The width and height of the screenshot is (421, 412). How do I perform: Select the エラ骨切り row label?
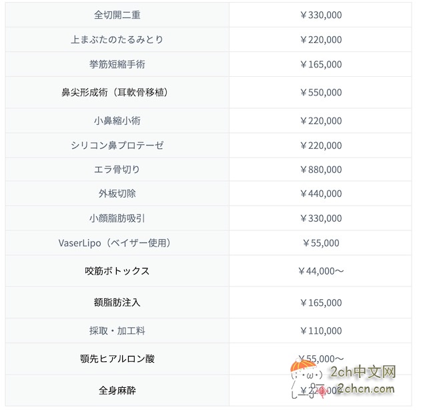pos(117,170)
